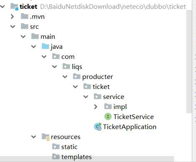Click the producter package icon
The width and height of the screenshot is (196, 162).
(77, 76)
